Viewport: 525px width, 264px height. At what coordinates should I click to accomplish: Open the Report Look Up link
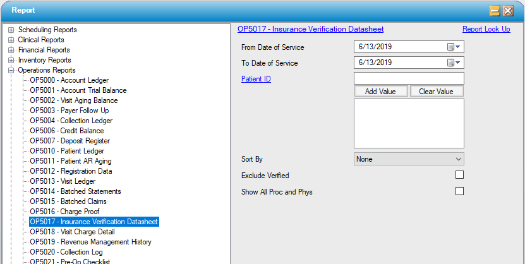(x=486, y=29)
